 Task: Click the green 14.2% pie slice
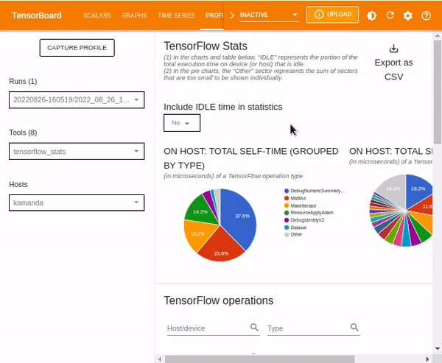point(202,210)
